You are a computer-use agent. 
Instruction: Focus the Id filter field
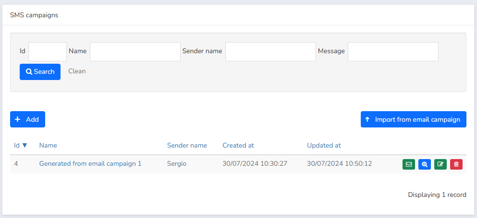tap(48, 52)
